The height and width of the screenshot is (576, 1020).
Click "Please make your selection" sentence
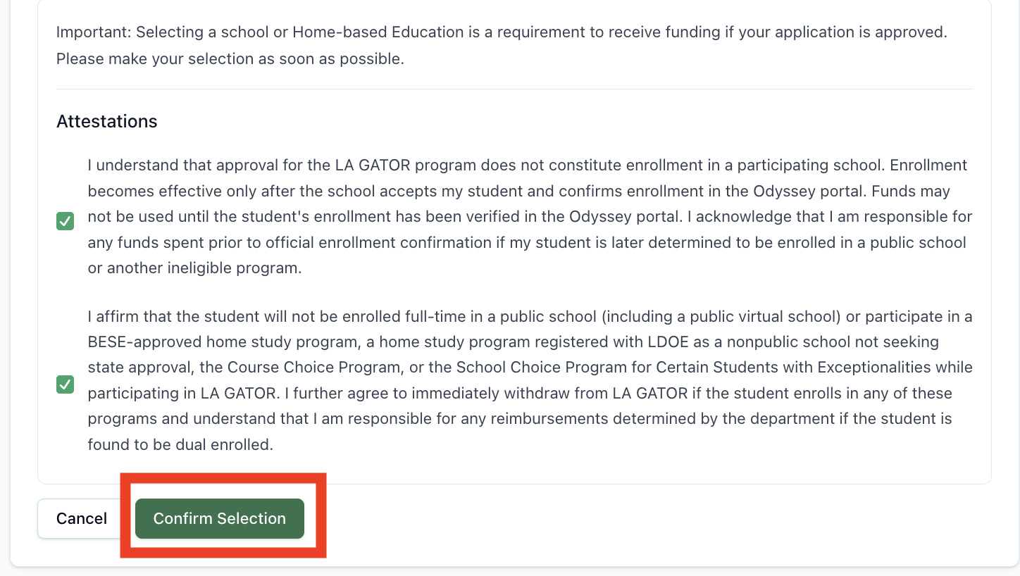click(x=156, y=59)
